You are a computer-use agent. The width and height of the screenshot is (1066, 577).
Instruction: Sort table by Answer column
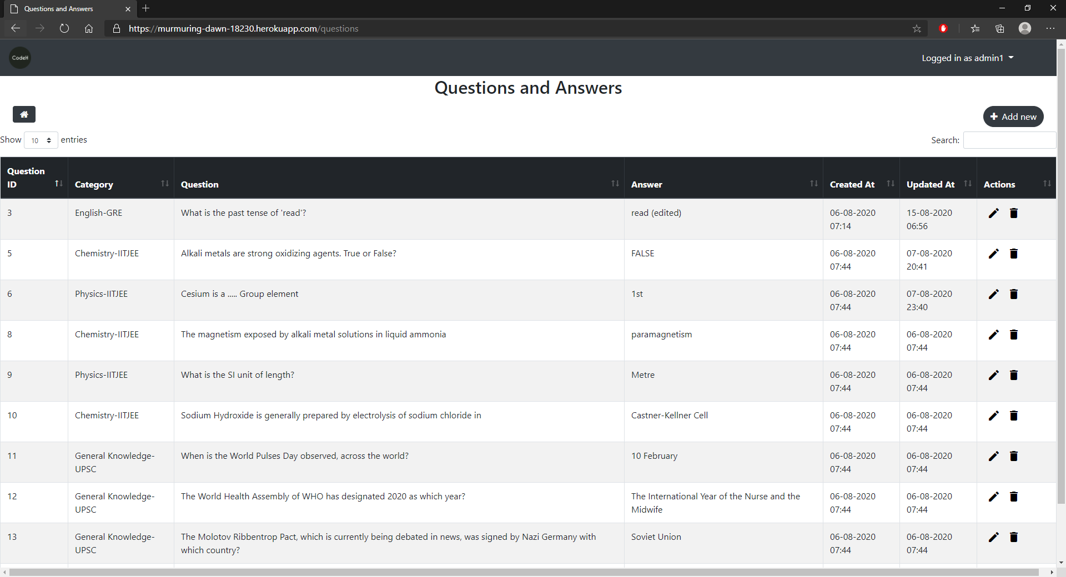pos(723,178)
